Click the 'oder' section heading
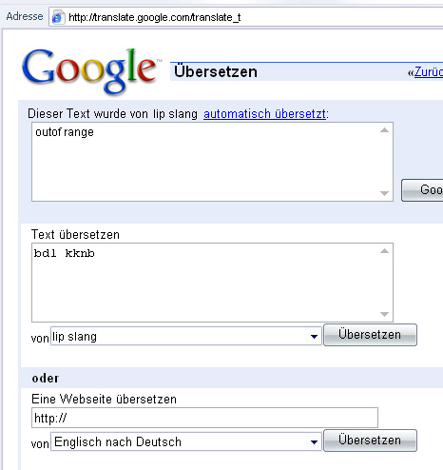The image size is (443, 470). point(46,378)
